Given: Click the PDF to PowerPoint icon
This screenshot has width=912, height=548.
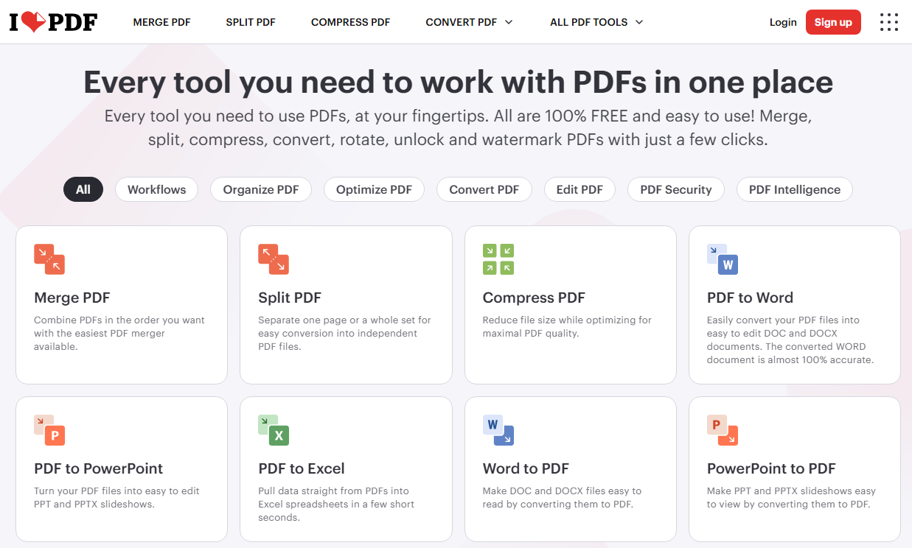Looking at the screenshot, I should click(49, 430).
